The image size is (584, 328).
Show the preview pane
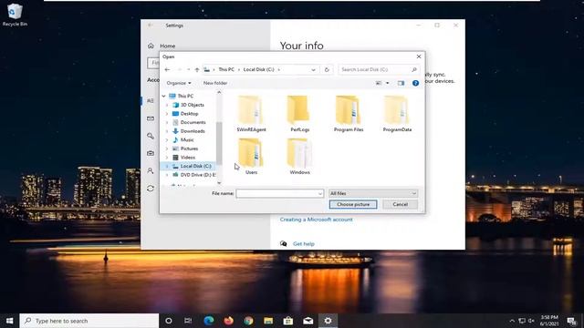pyautogui.click(x=401, y=83)
